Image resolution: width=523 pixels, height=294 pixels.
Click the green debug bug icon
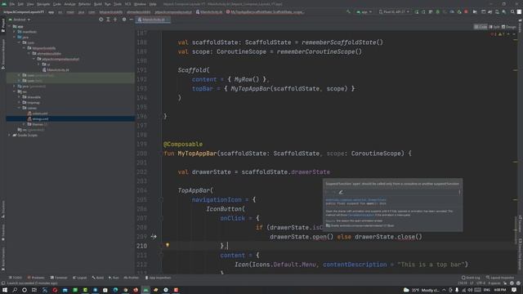pyautogui.click(x=438, y=11)
